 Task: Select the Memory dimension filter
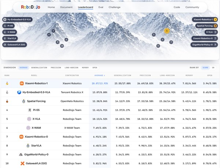(x=85, y=68)
